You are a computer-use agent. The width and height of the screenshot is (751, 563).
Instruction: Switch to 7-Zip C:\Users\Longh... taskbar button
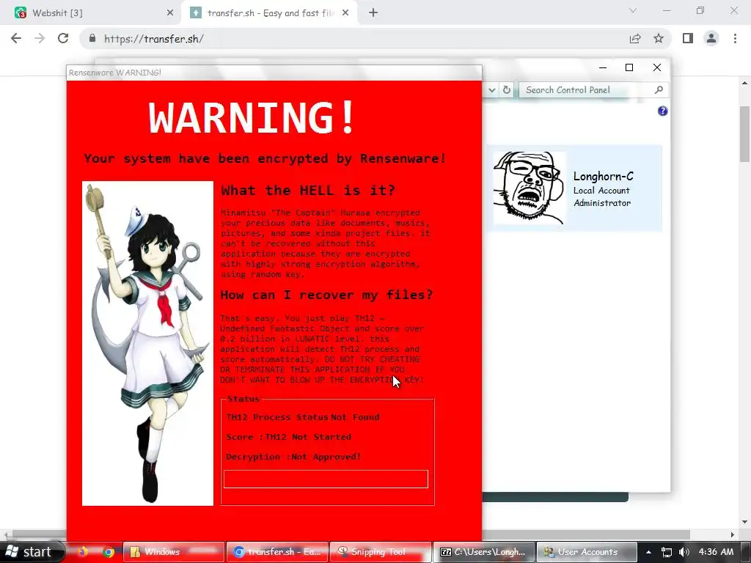coord(484,552)
